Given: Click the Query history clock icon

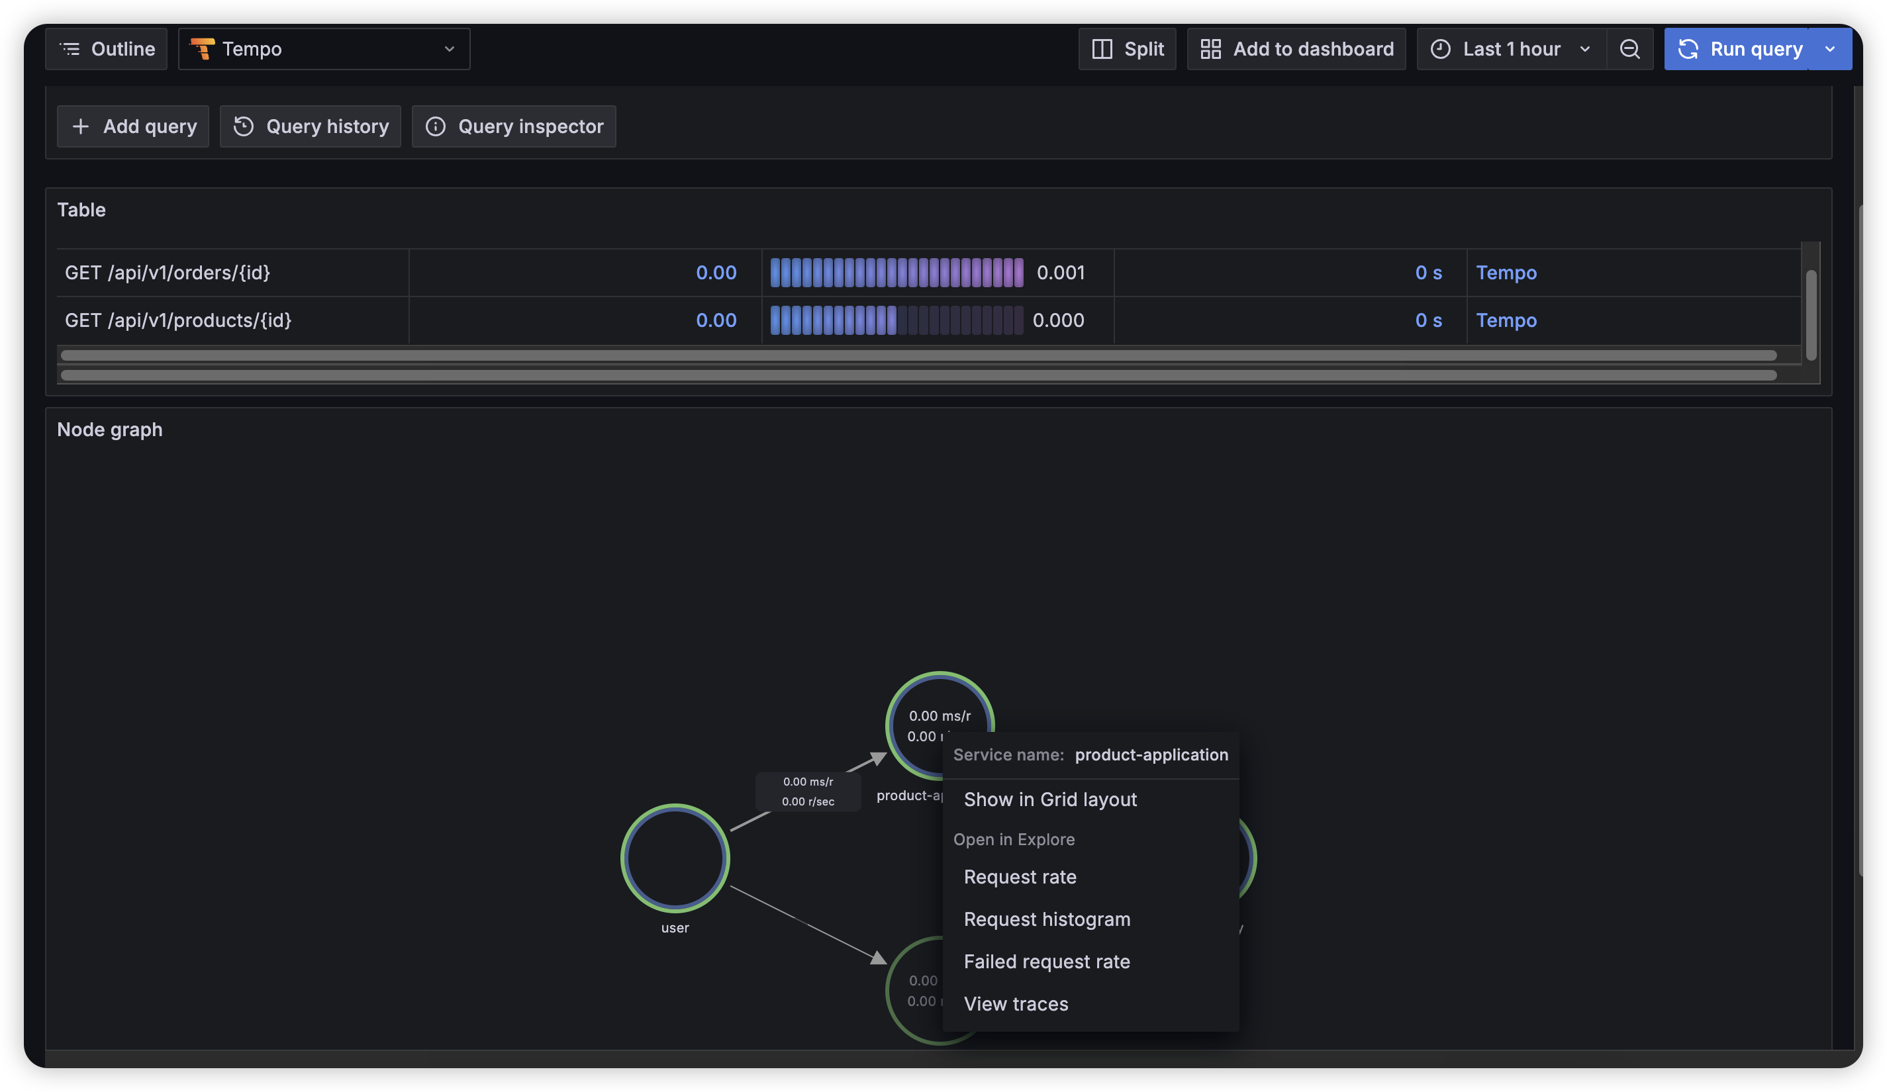Looking at the screenshot, I should [244, 126].
